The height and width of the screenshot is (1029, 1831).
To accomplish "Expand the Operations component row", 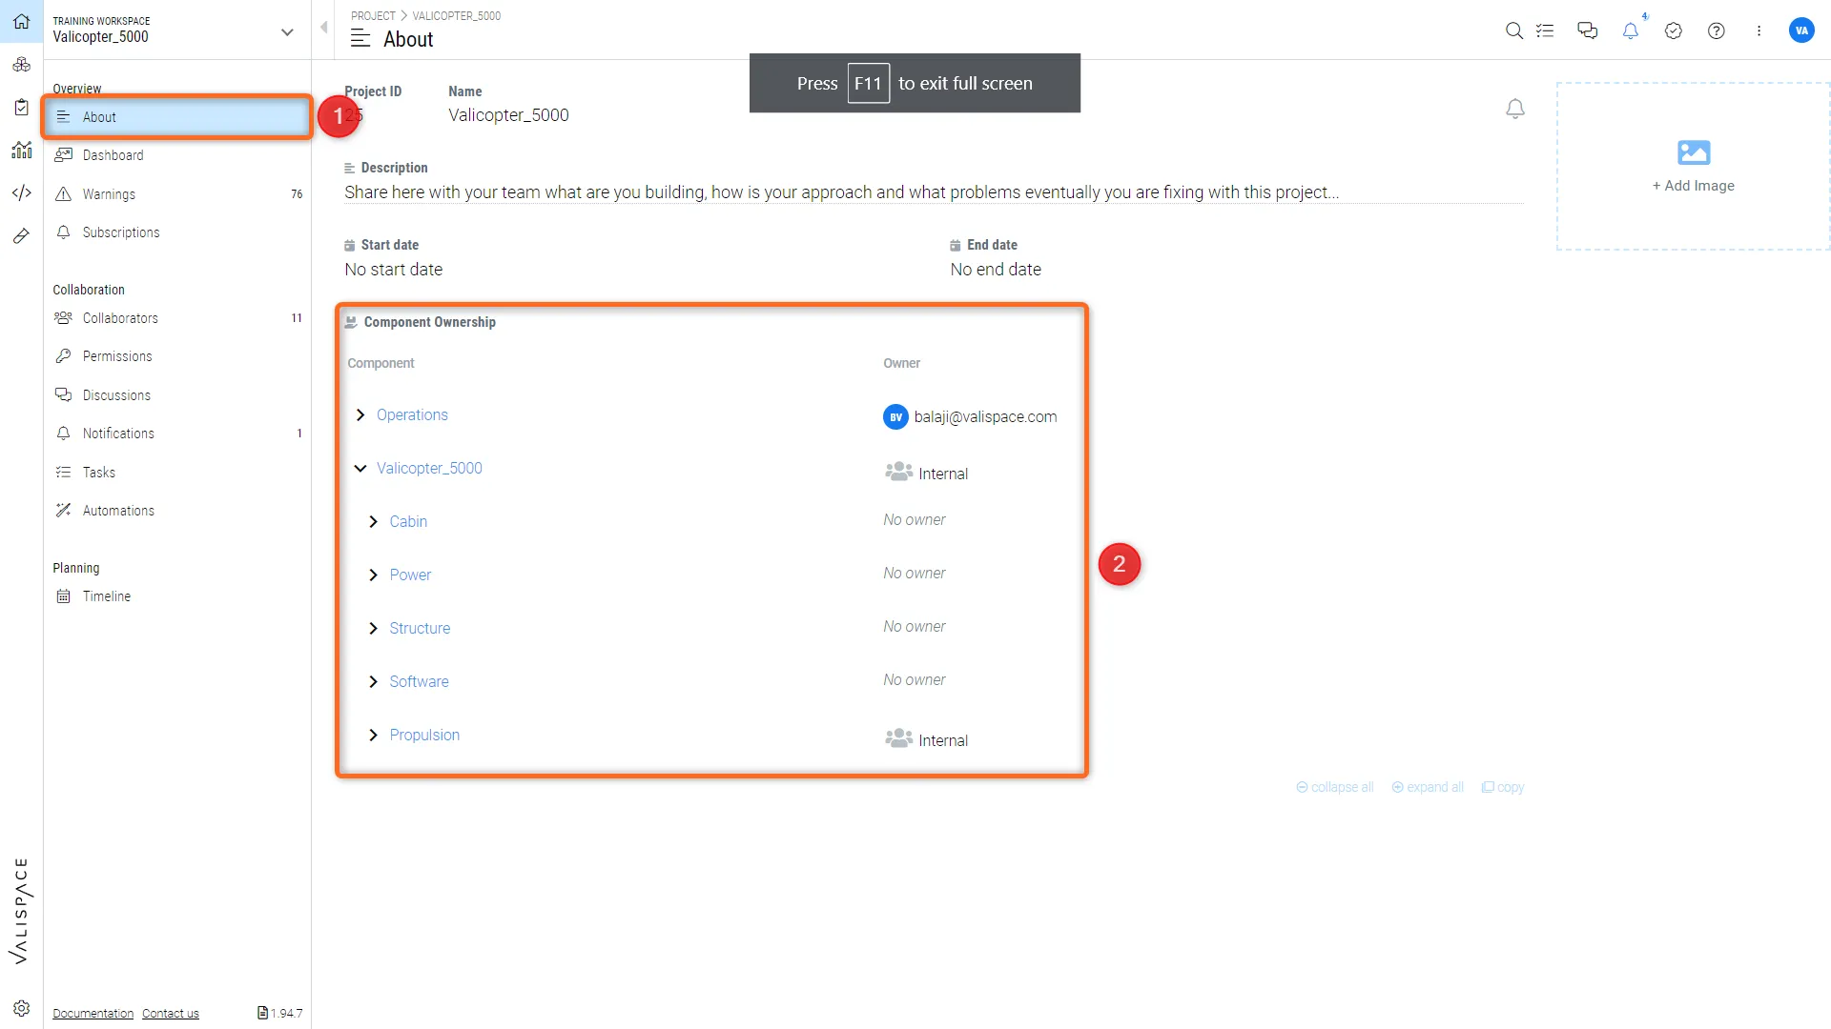I will [x=360, y=415].
